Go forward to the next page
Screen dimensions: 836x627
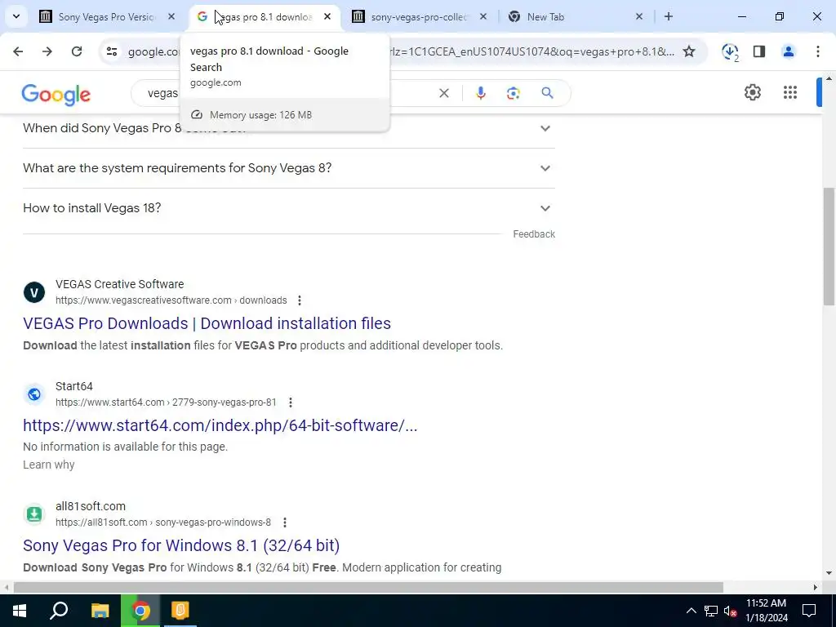pyautogui.click(x=47, y=51)
